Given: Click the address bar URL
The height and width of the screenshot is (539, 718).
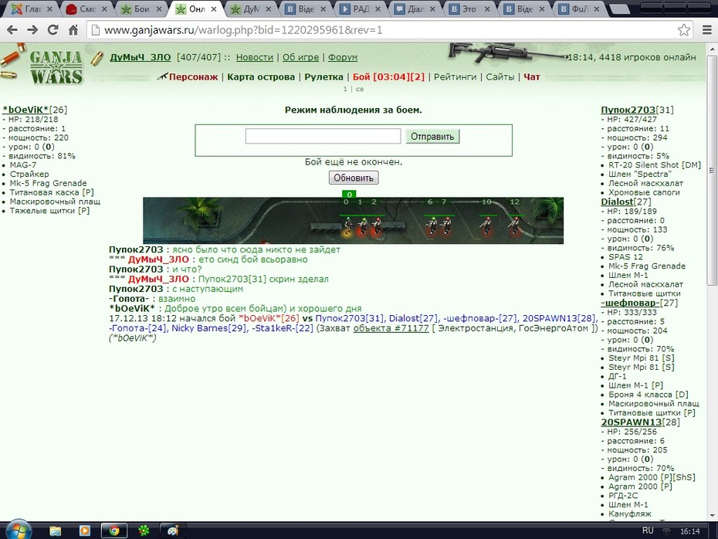Looking at the screenshot, I should coord(243,30).
